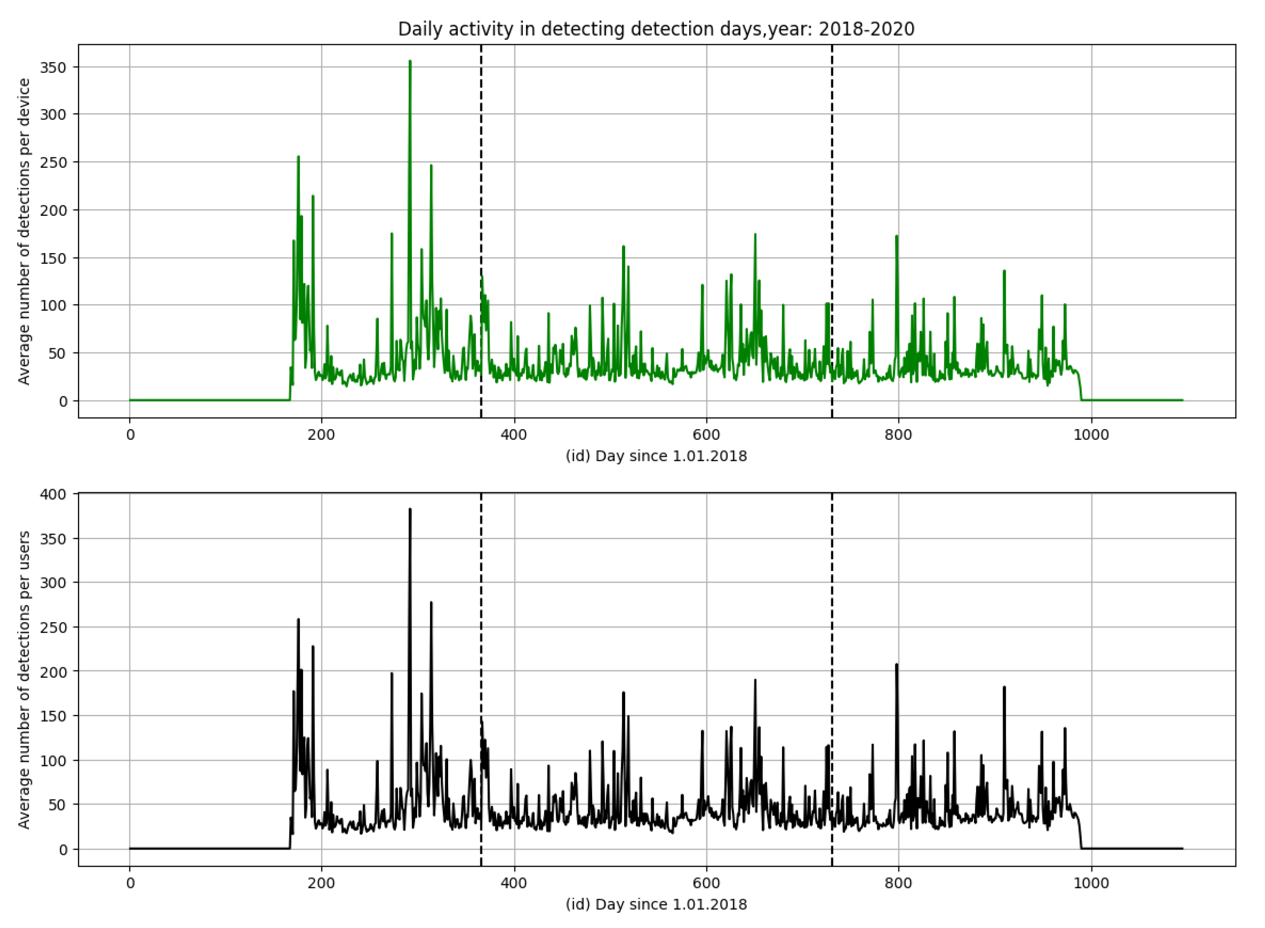Viewport: 1265px width, 928px height.
Task: Click top plot's 'Day since 1.01.2018' x-axis label
Action: pos(656,456)
